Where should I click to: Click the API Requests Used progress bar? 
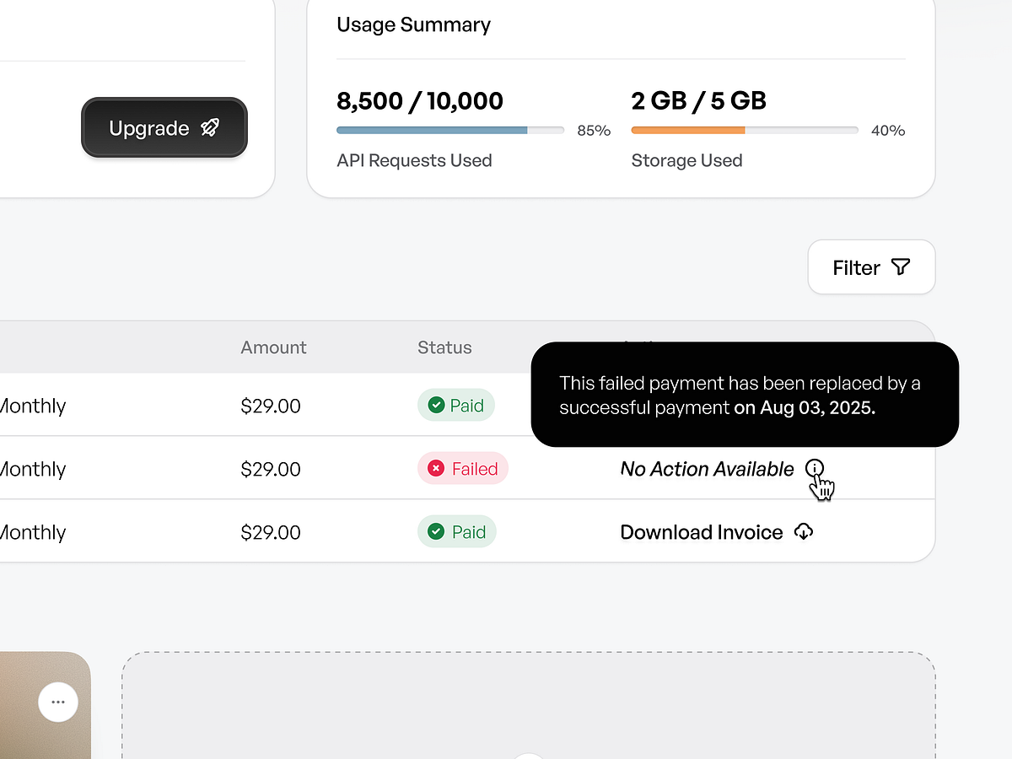point(449,130)
